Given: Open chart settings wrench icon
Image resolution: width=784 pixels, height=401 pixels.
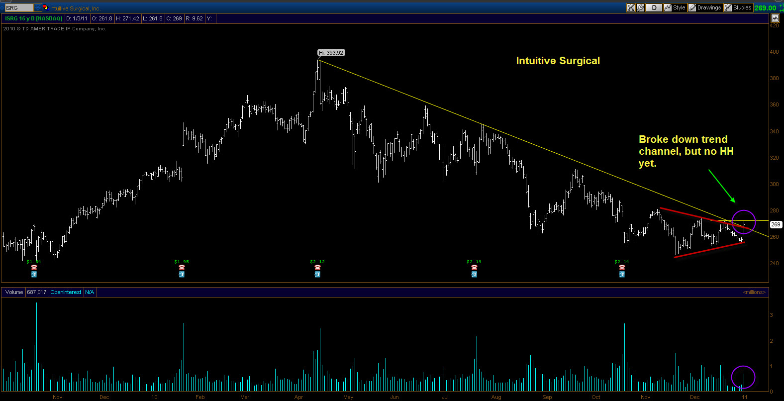Looking at the screenshot, I should pyautogui.click(x=640, y=7).
